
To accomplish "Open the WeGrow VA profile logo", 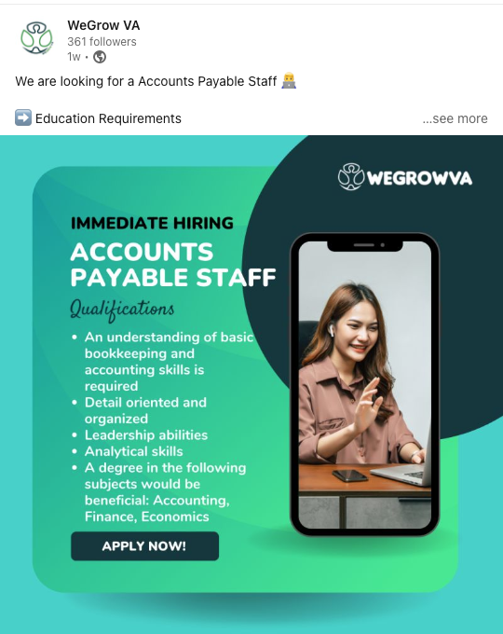I will point(36,38).
